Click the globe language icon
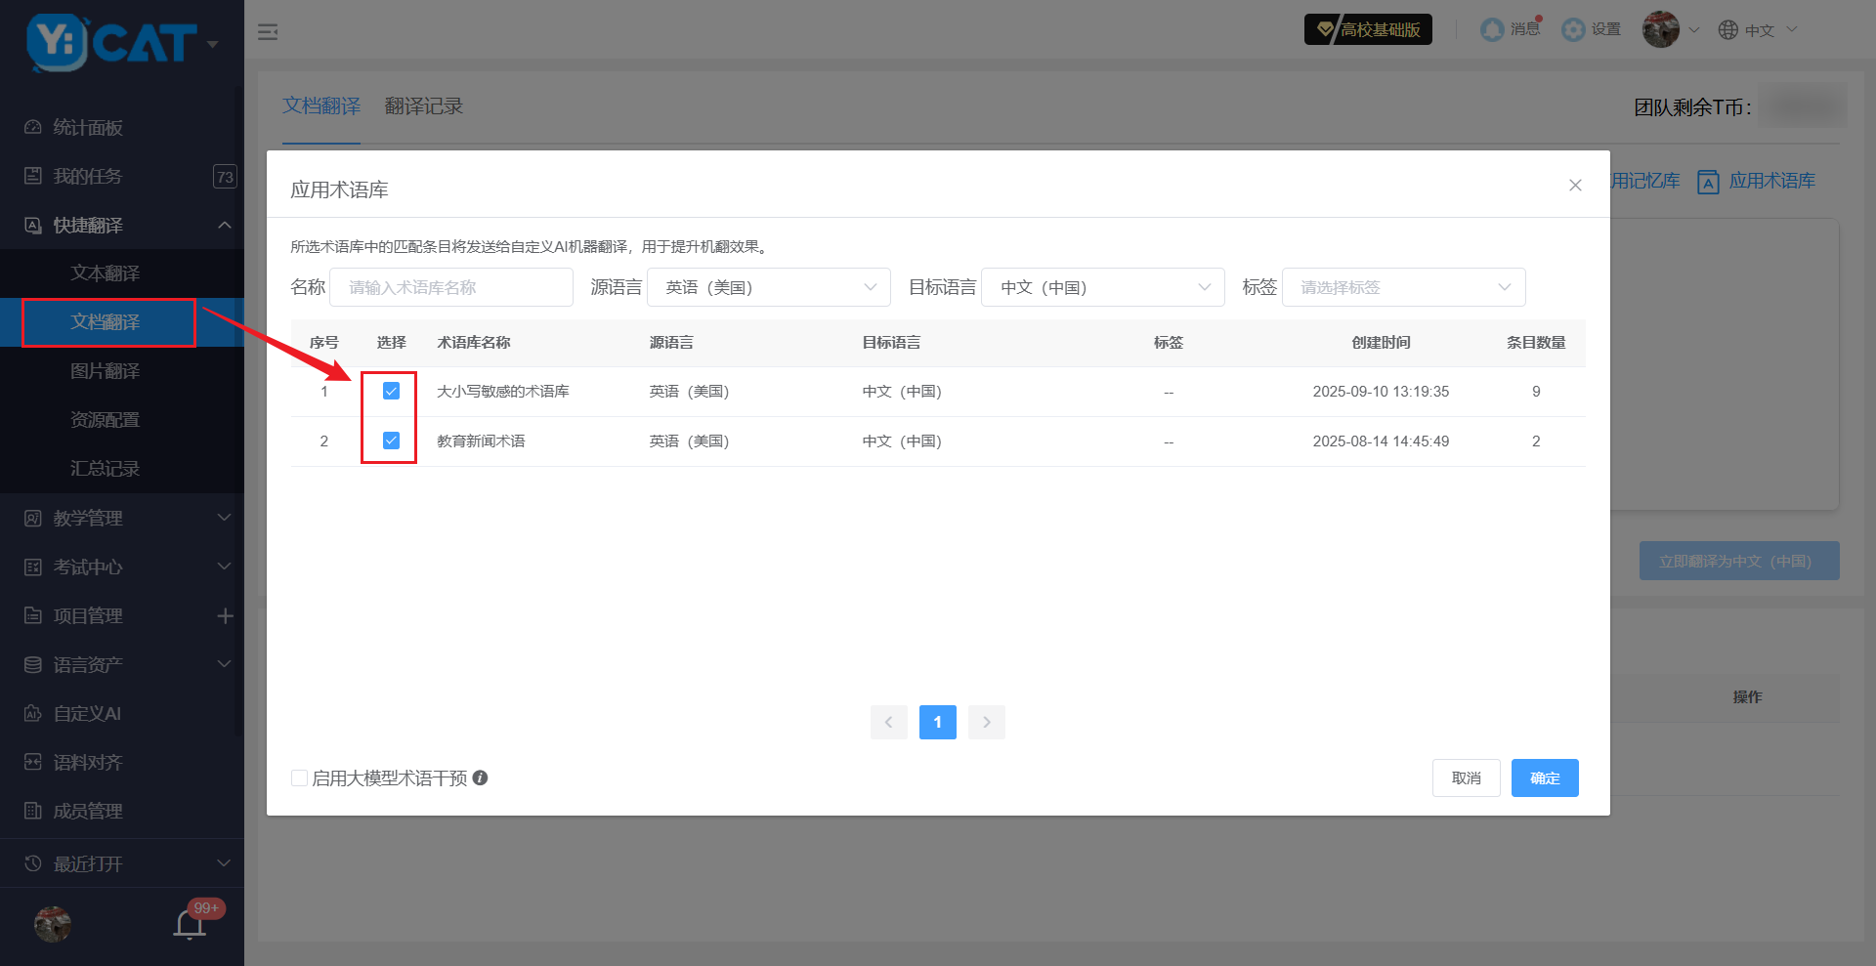This screenshot has height=966, width=1876. point(1727,30)
